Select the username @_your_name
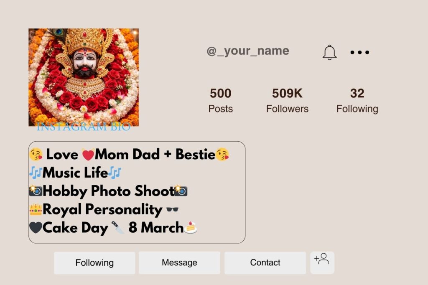 248,51
